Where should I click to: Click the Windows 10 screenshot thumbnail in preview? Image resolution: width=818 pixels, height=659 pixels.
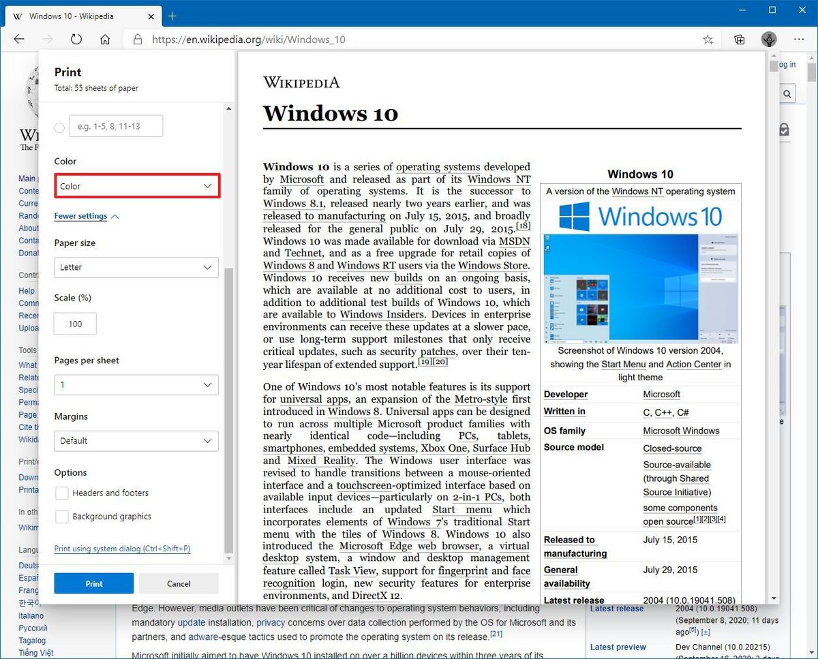(641, 288)
